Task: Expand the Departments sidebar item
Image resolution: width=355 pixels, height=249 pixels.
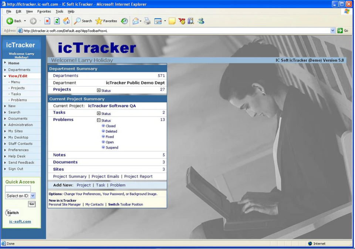Action: tap(5, 70)
